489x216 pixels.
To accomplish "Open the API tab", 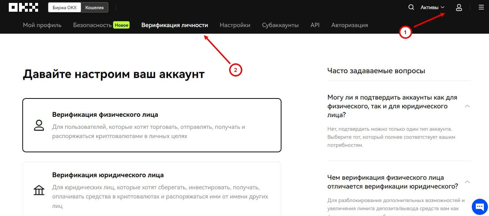I will [315, 25].
